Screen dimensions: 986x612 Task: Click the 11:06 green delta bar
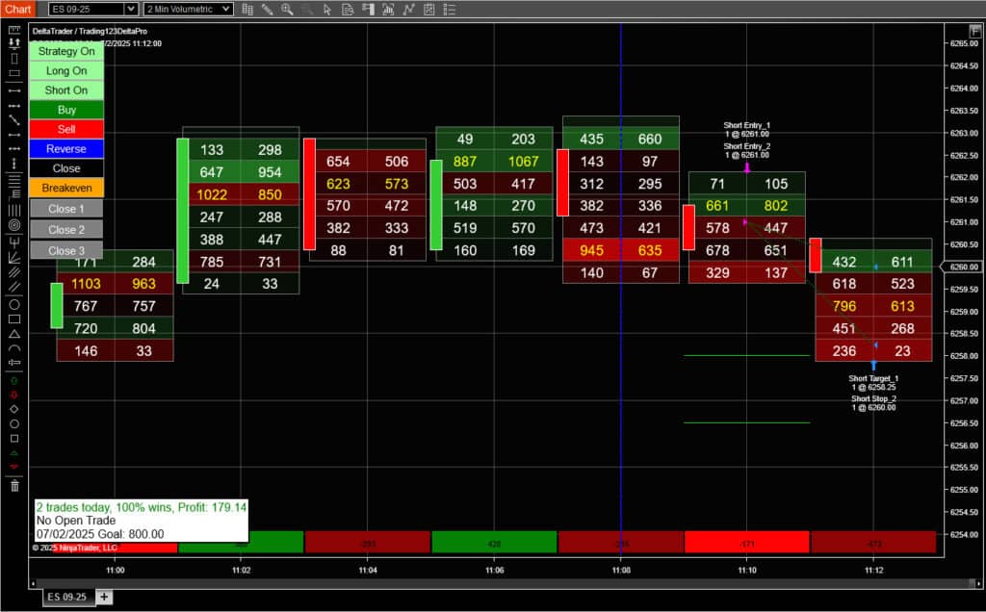pyautogui.click(x=494, y=543)
